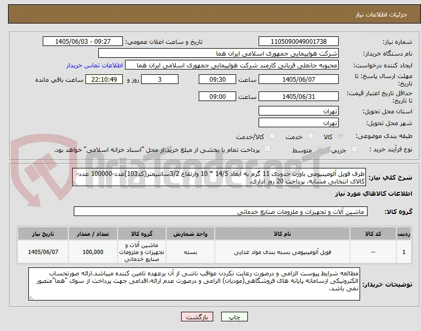Click the طبقه بندی موضوعی label
The height and width of the screenshot is (331, 421).
point(384,136)
